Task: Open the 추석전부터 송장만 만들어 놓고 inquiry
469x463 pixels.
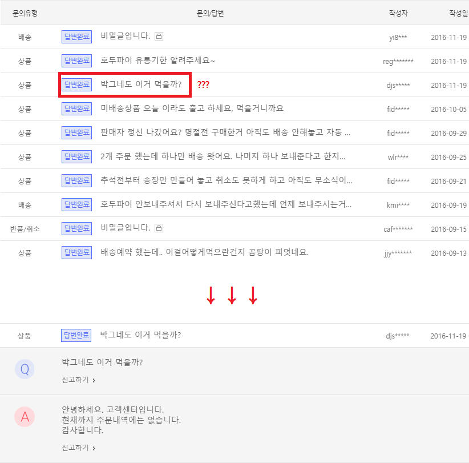Action: [x=226, y=180]
